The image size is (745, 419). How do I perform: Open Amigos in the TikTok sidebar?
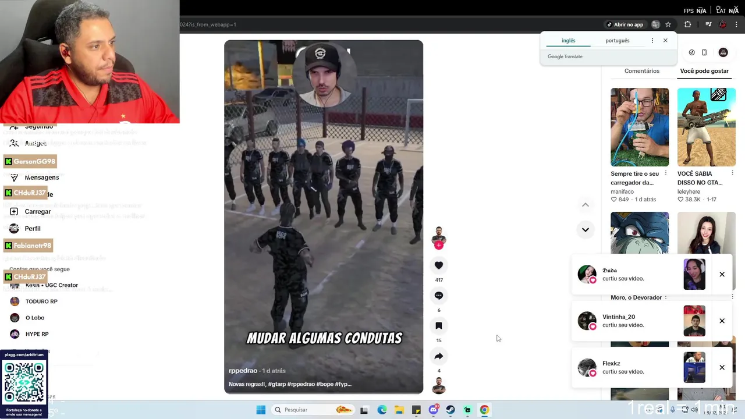(28, 143)
